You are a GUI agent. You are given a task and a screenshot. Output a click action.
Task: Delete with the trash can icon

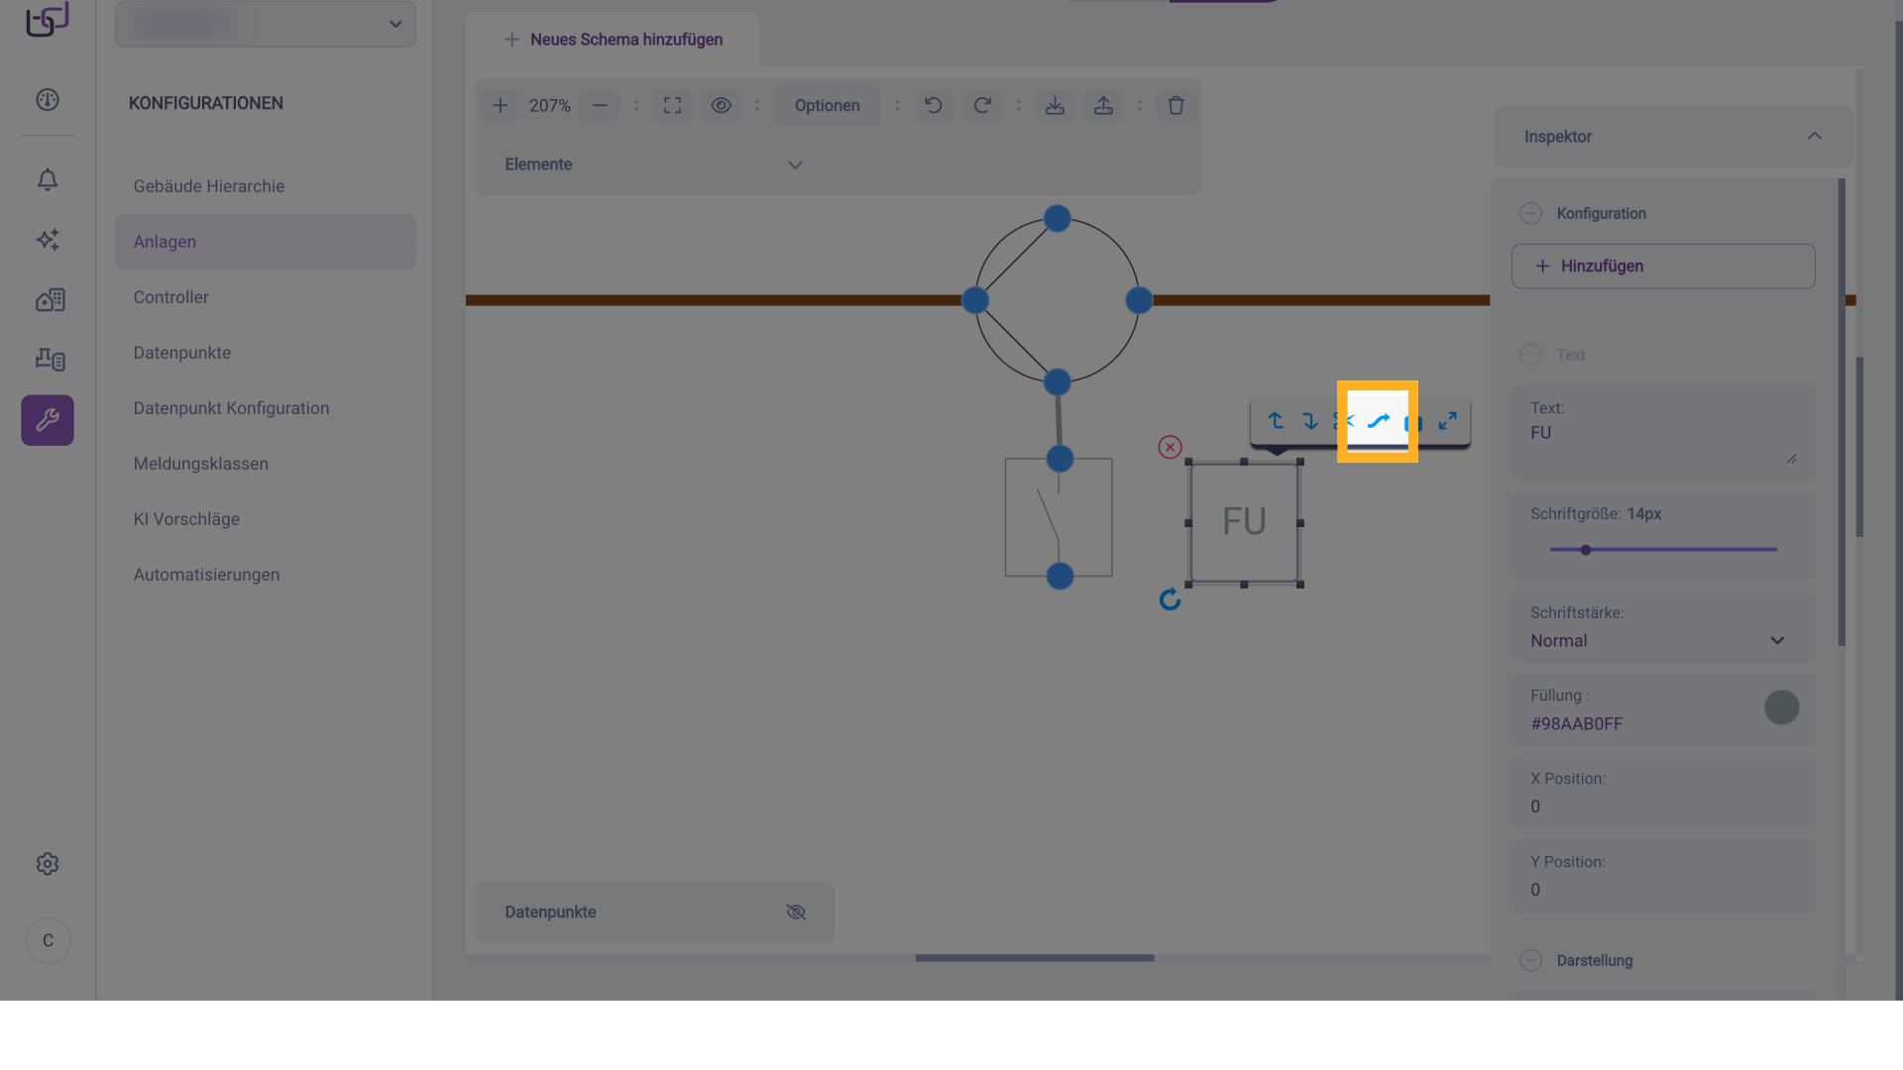(x=1175, y=105)
